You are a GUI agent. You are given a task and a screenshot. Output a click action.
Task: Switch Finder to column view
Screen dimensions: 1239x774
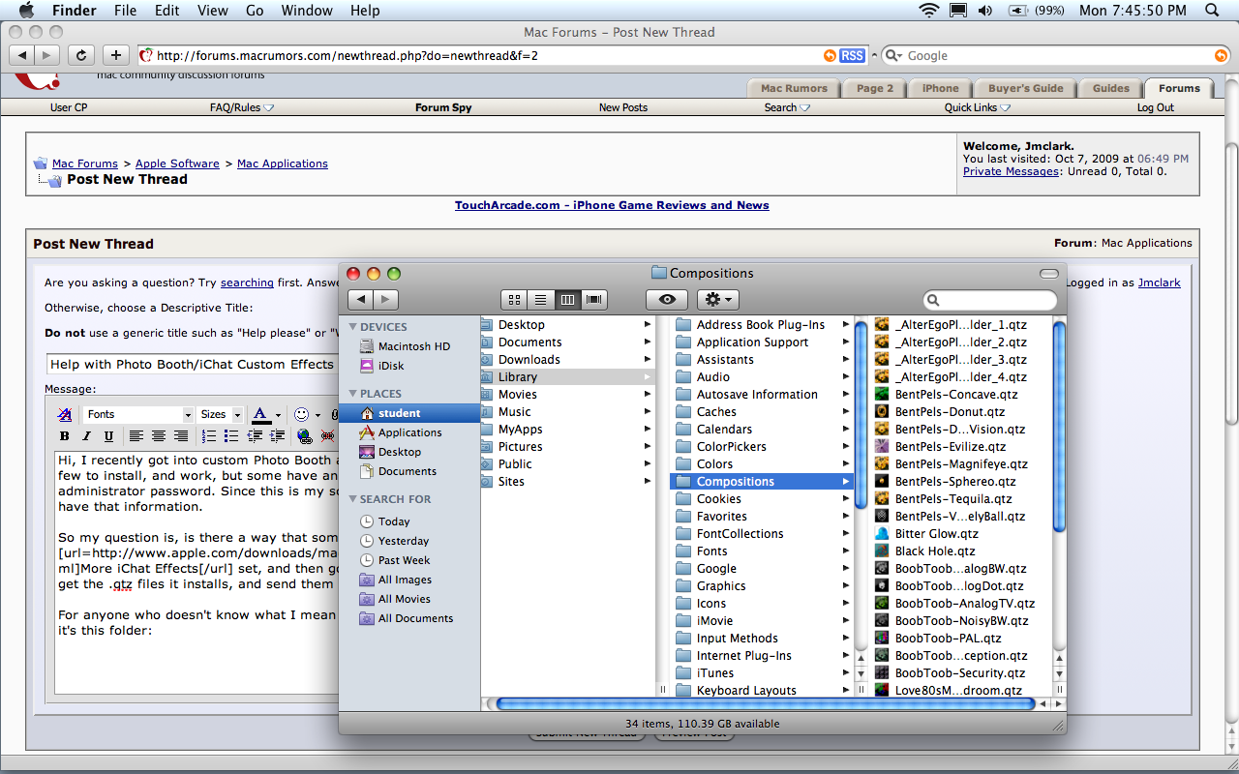click(x=567, y=300)
